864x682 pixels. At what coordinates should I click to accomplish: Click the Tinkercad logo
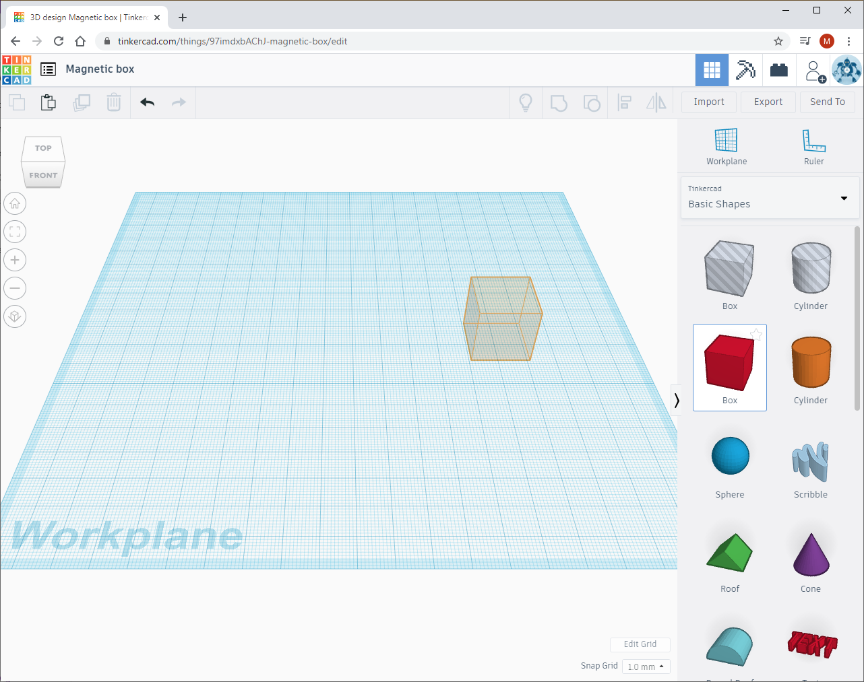point(17,69)
